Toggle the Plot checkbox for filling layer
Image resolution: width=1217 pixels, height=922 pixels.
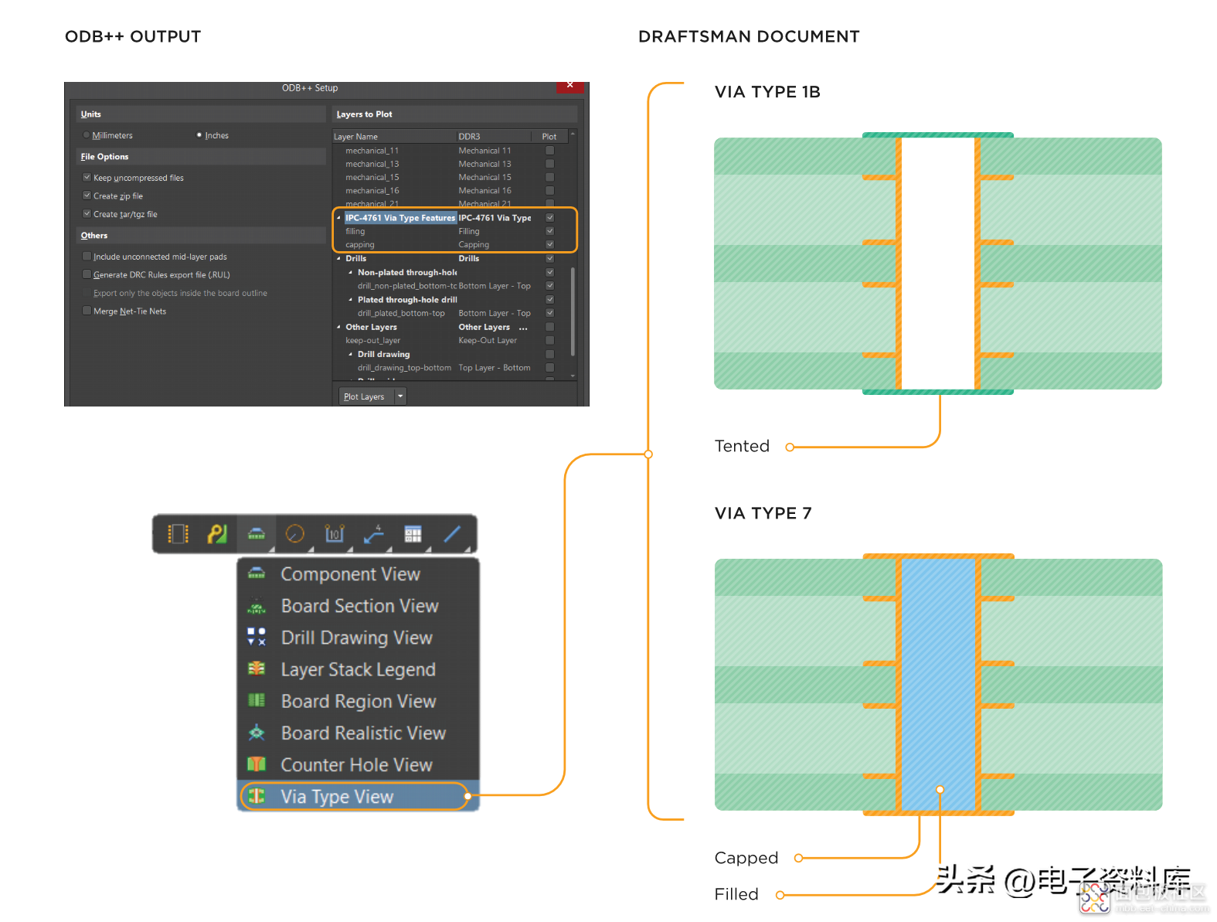pyautogui.click(x=550, y=231)
